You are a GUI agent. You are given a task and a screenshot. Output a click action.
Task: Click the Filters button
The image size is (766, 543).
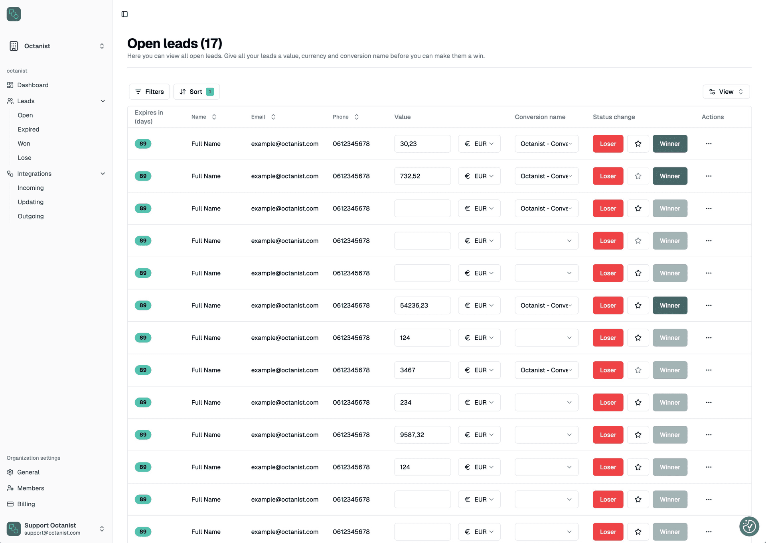(149, 92)
